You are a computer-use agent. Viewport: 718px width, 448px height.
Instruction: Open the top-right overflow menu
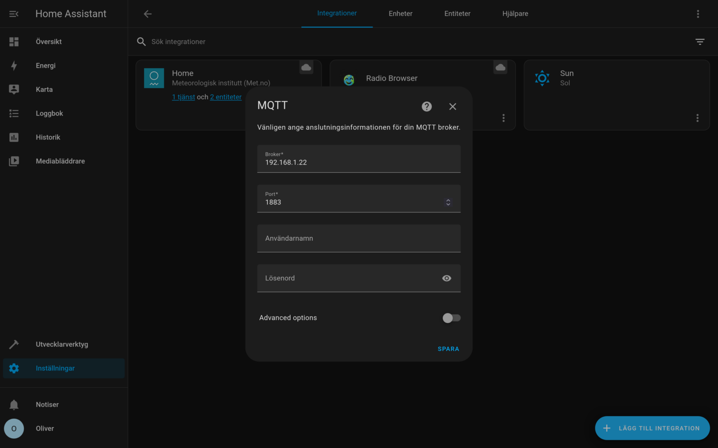pos(698,14)
